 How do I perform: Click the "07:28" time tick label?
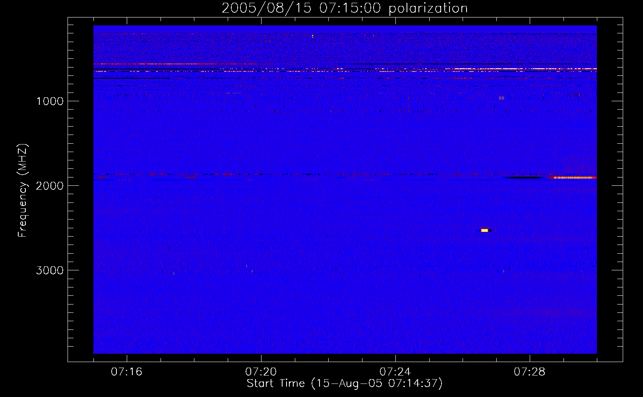[x=529, y=372]
